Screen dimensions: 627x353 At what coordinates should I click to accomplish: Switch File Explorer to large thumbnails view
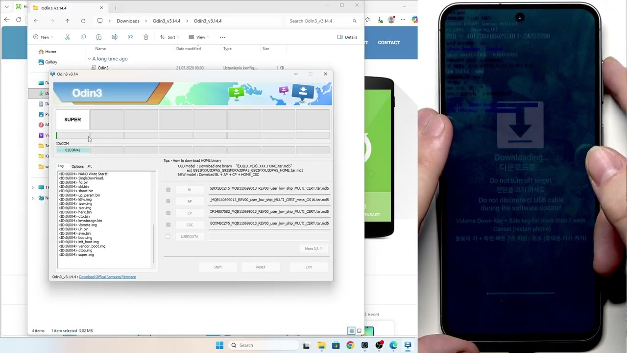tap(359, 331)
